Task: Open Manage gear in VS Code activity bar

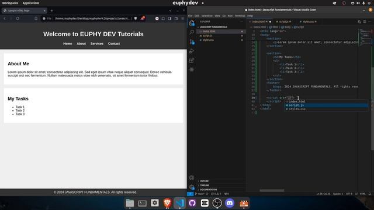Action: pyautogui.click(x=192, y=187)
